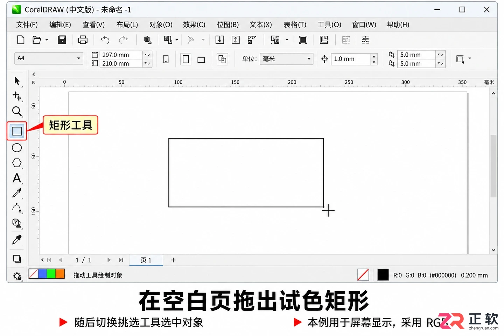Undo the last action
This screenshot has height=336, width=504.
[105, 40]
